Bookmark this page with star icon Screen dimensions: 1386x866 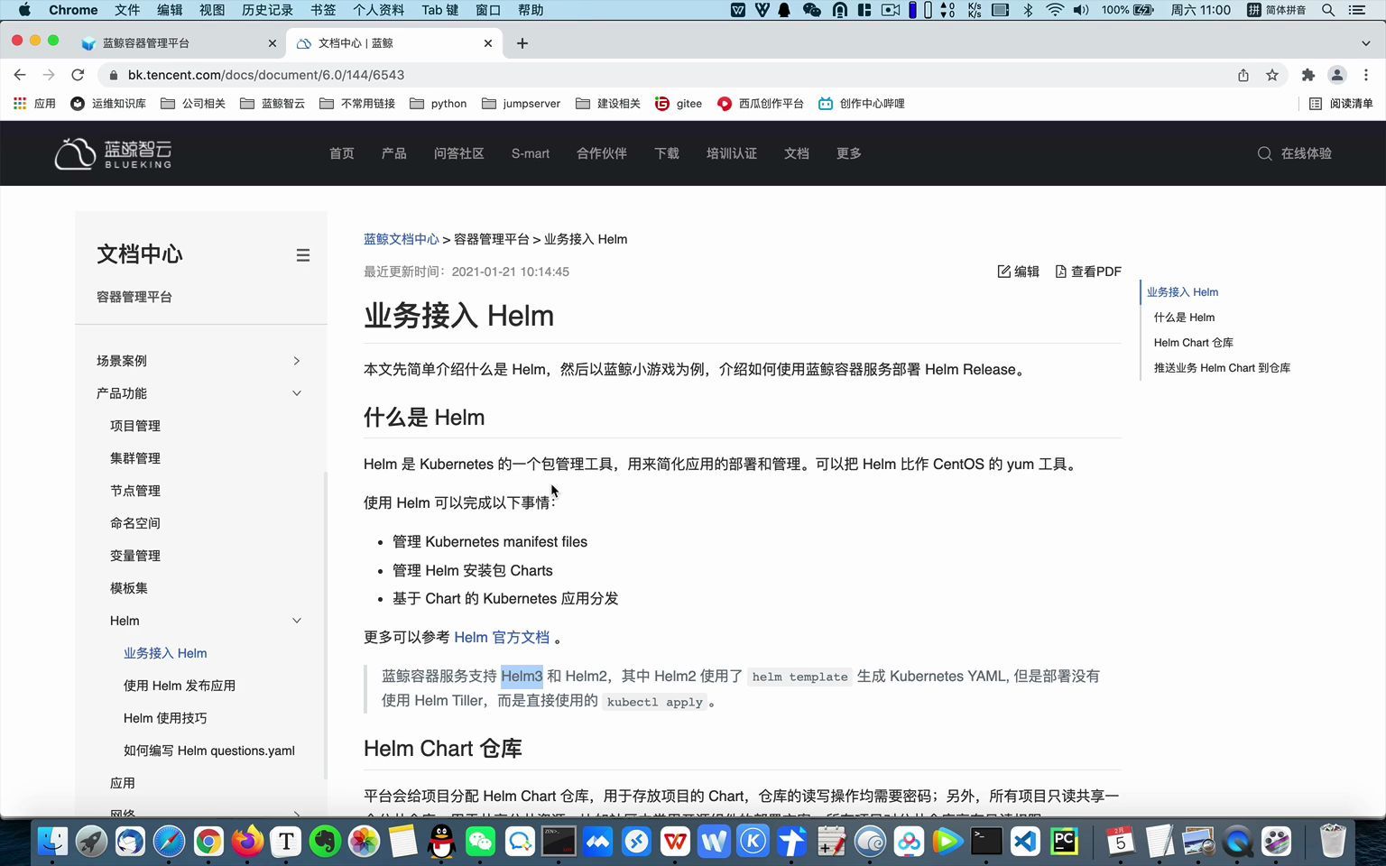point(1272,75)
